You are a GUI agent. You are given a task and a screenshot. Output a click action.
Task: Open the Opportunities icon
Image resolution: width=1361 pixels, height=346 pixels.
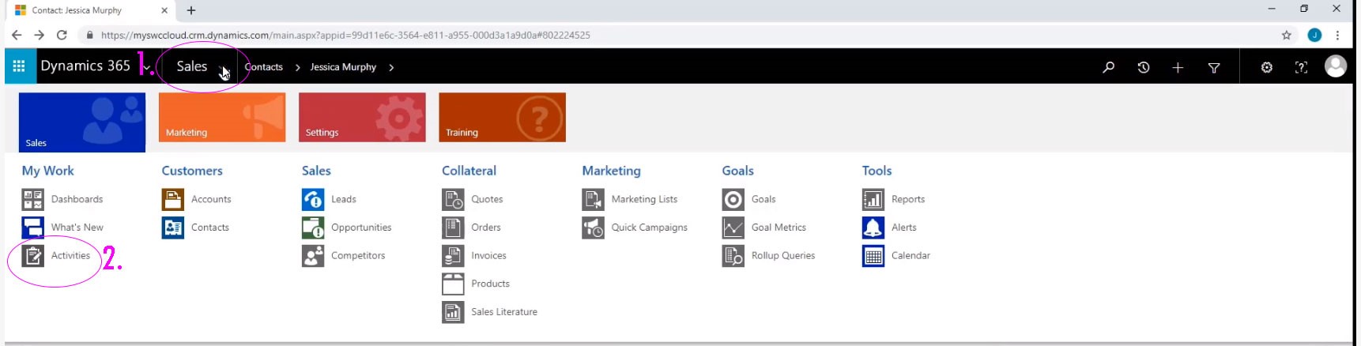pos(313,228)
